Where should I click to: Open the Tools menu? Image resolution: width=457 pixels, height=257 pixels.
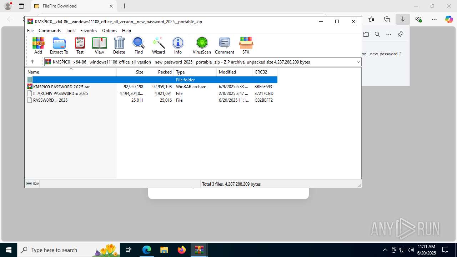point(70,31)
